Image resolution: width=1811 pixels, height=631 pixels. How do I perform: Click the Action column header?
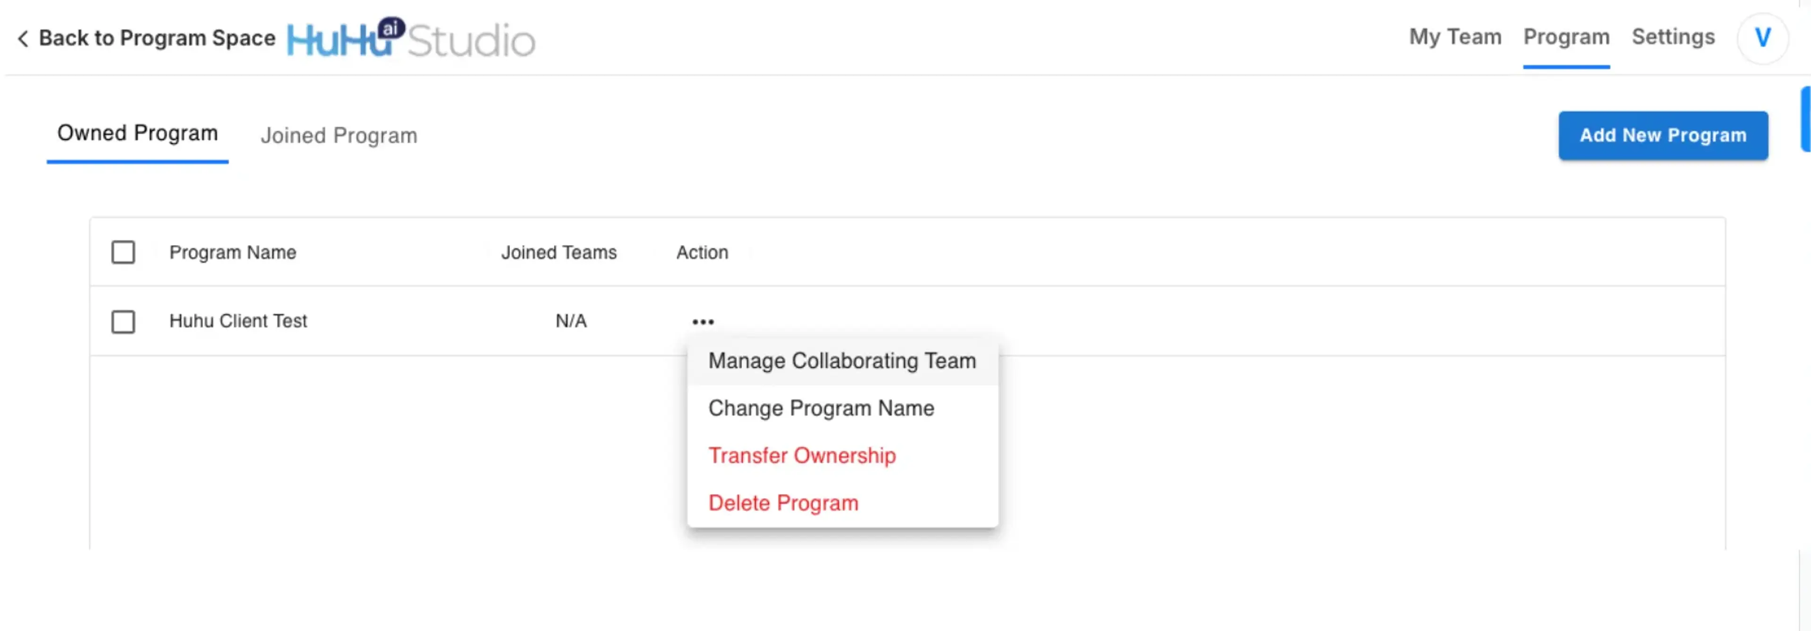pyautogui.click(x=702, y=252)
